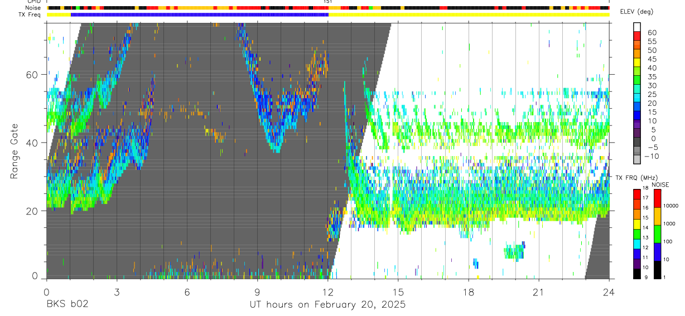Click the 55 label on ELEV scale

(x=651, y=42)
